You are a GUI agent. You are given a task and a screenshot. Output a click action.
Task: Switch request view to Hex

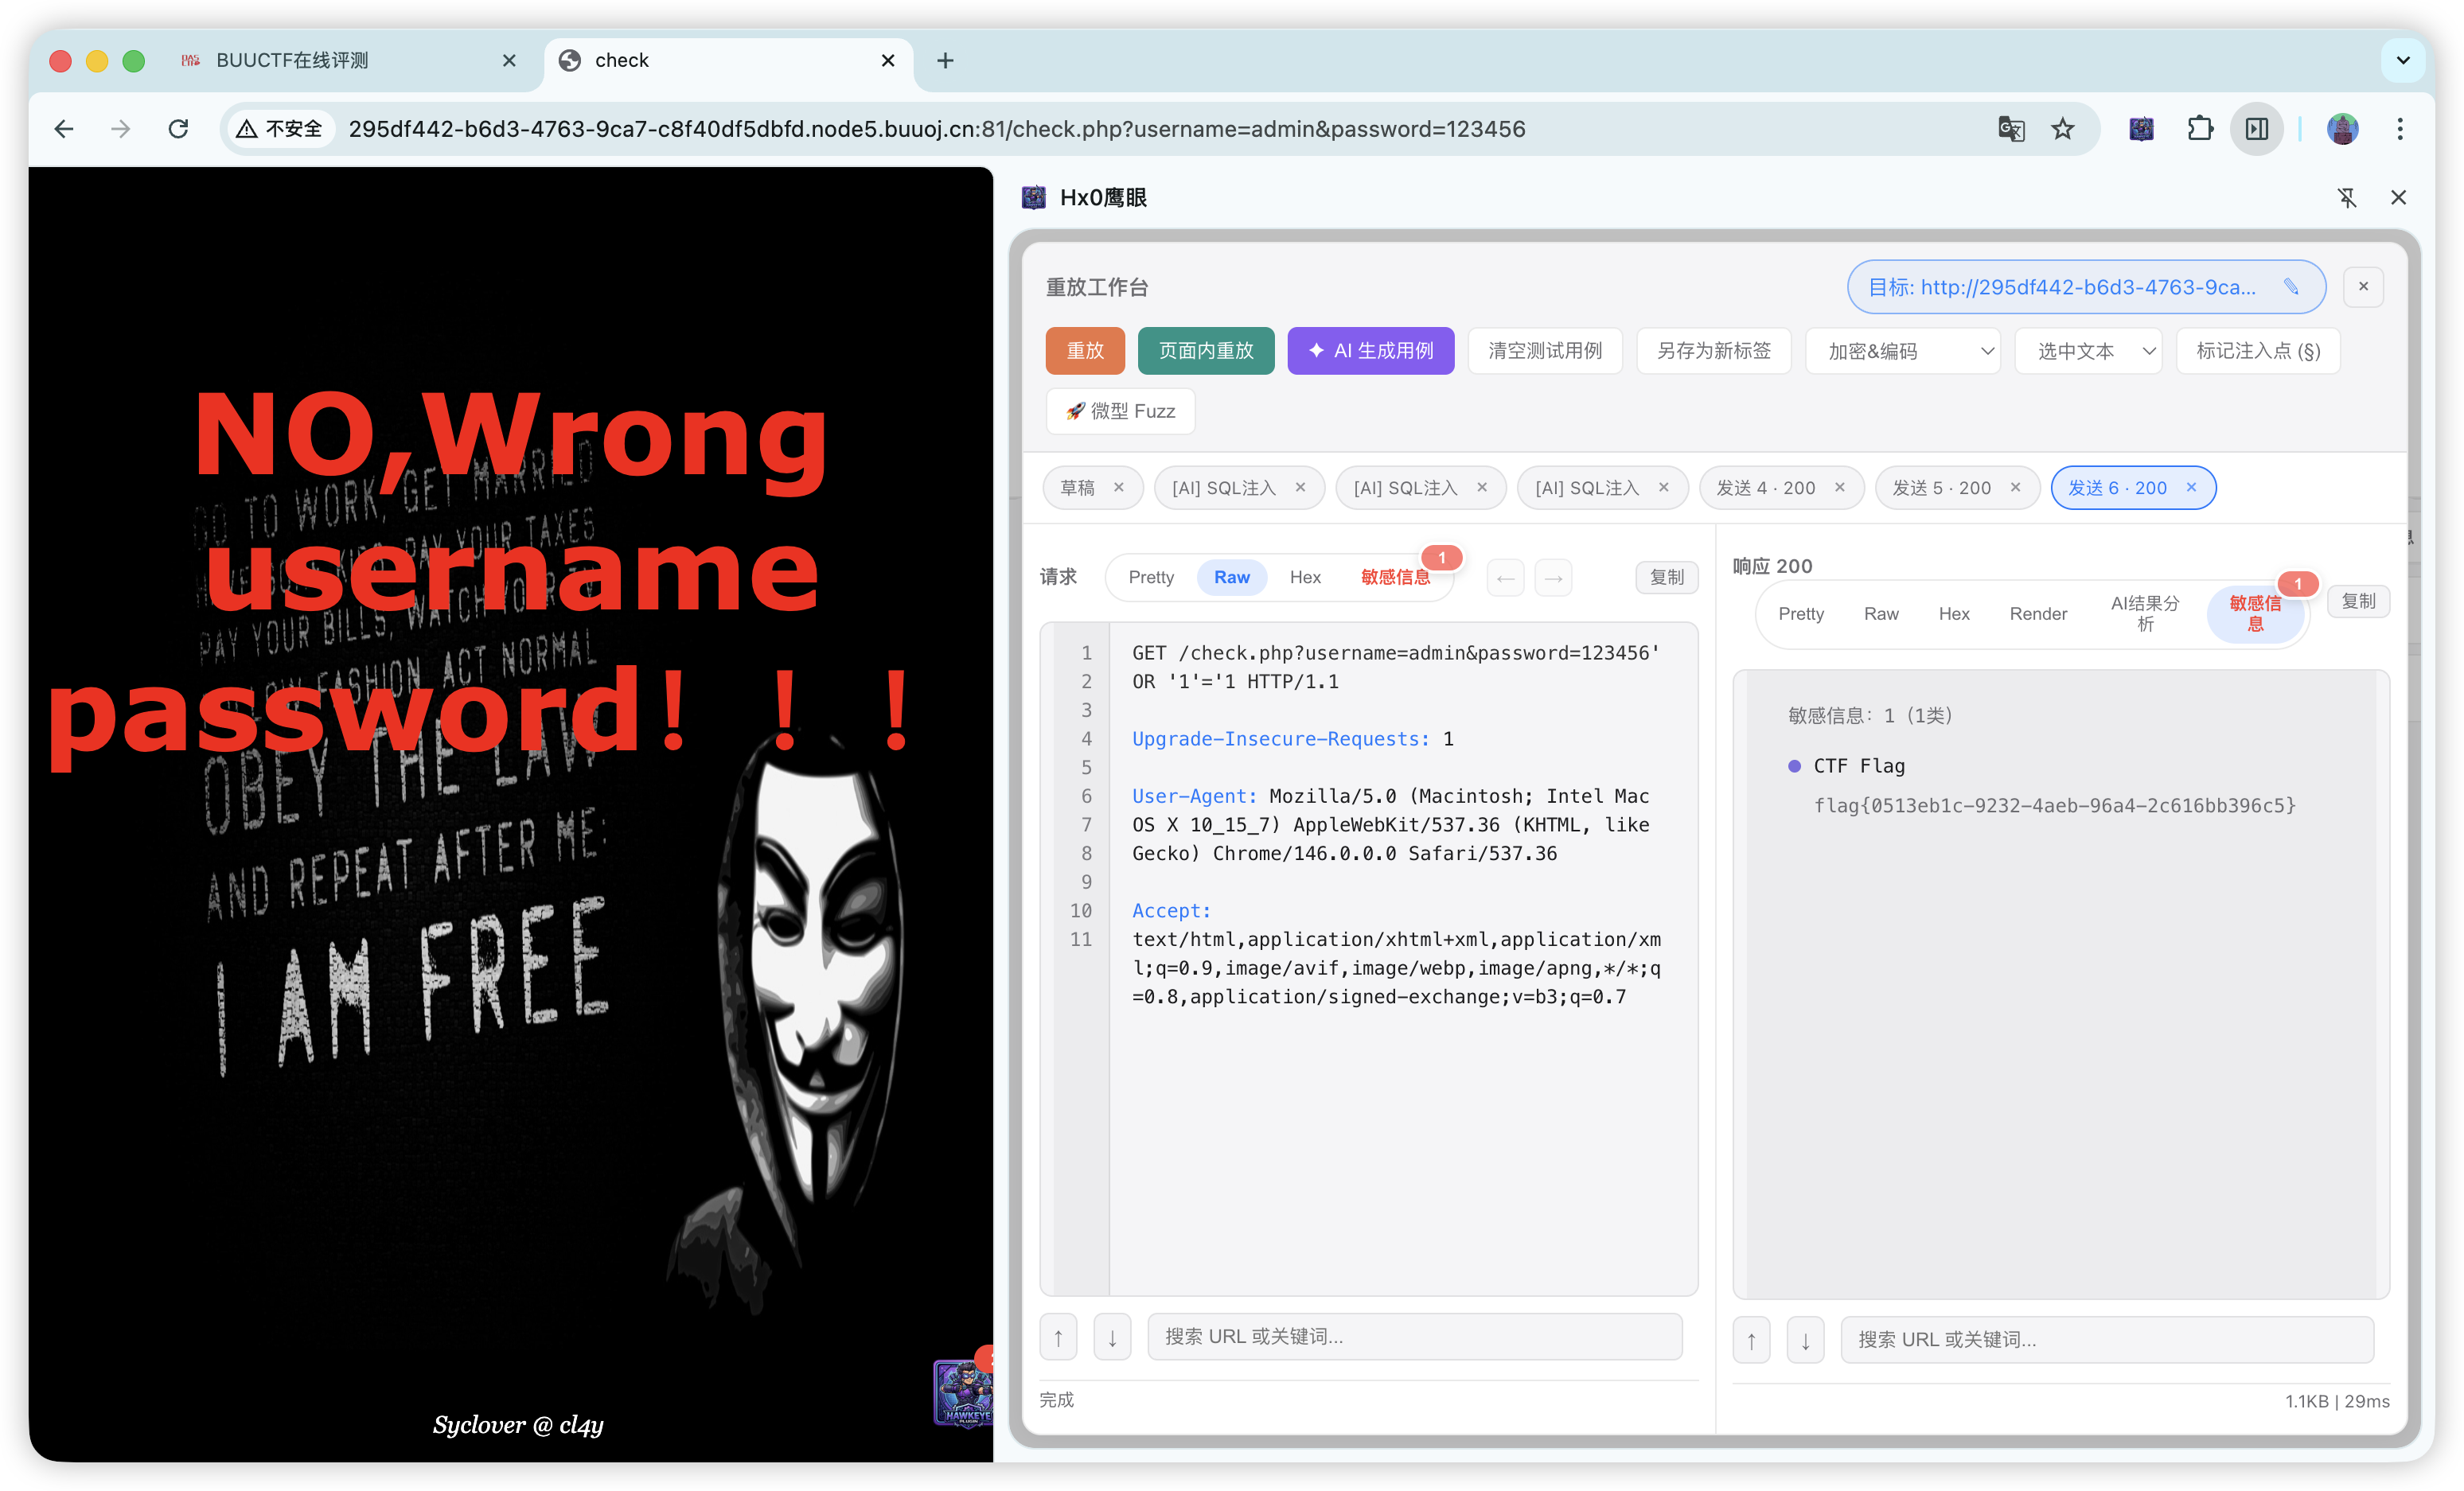pos(1304,577)
